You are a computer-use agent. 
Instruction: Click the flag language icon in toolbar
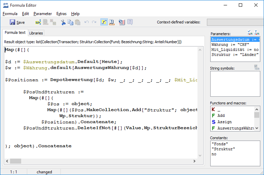[x=122, y=22]
